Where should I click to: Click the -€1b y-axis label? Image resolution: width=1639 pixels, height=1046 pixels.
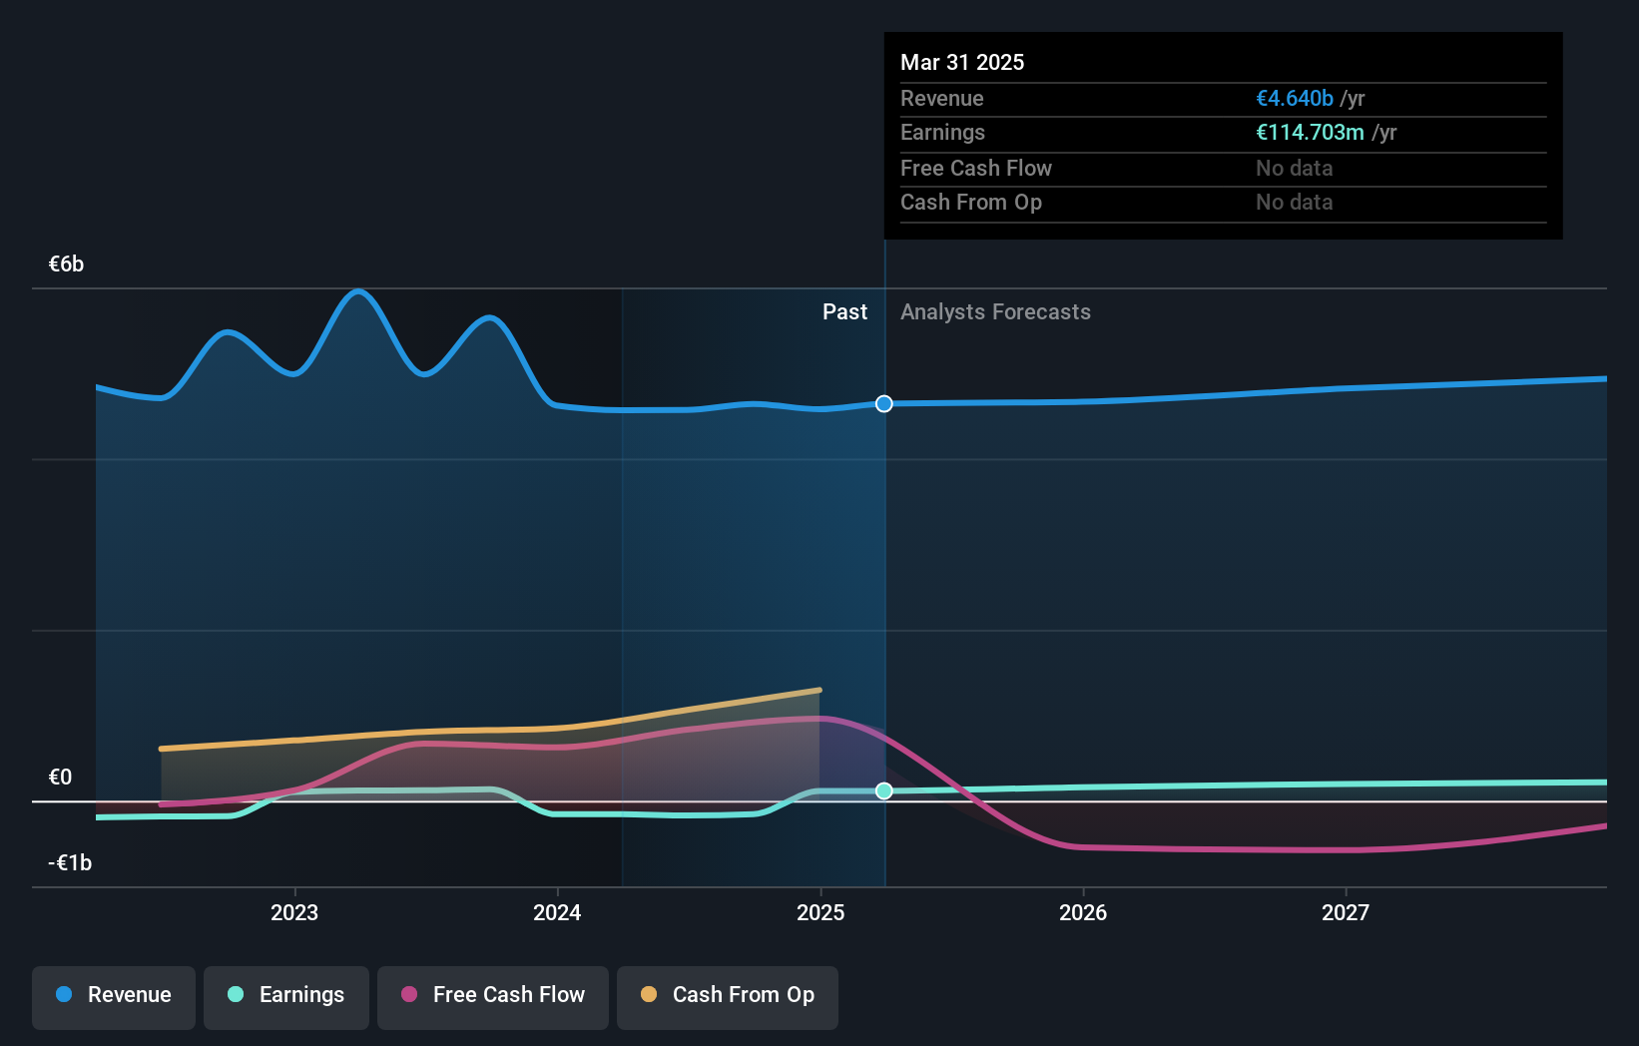point(70,862)
